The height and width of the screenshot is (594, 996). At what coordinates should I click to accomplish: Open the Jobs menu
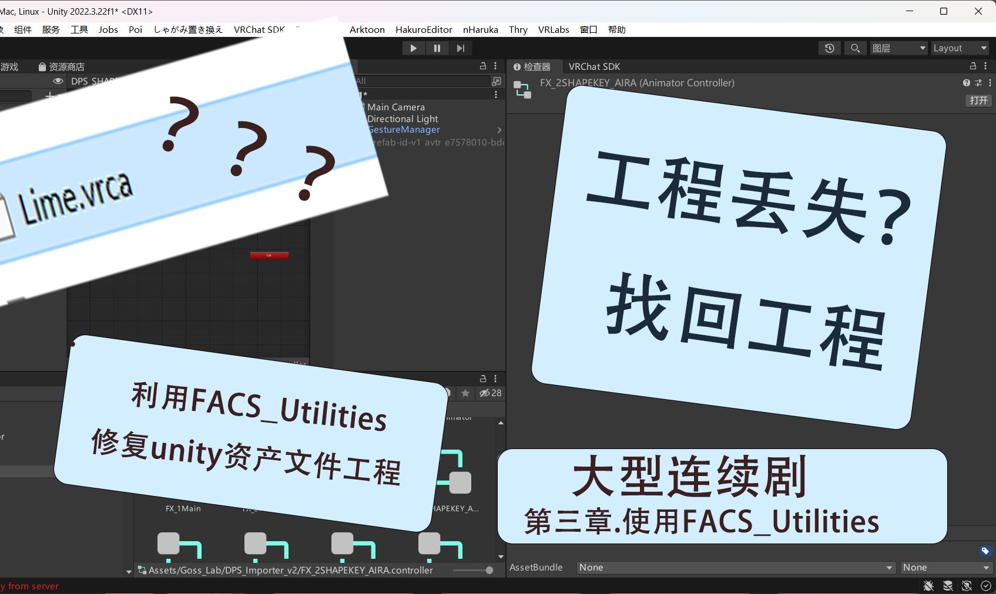(x=108, y=29)
